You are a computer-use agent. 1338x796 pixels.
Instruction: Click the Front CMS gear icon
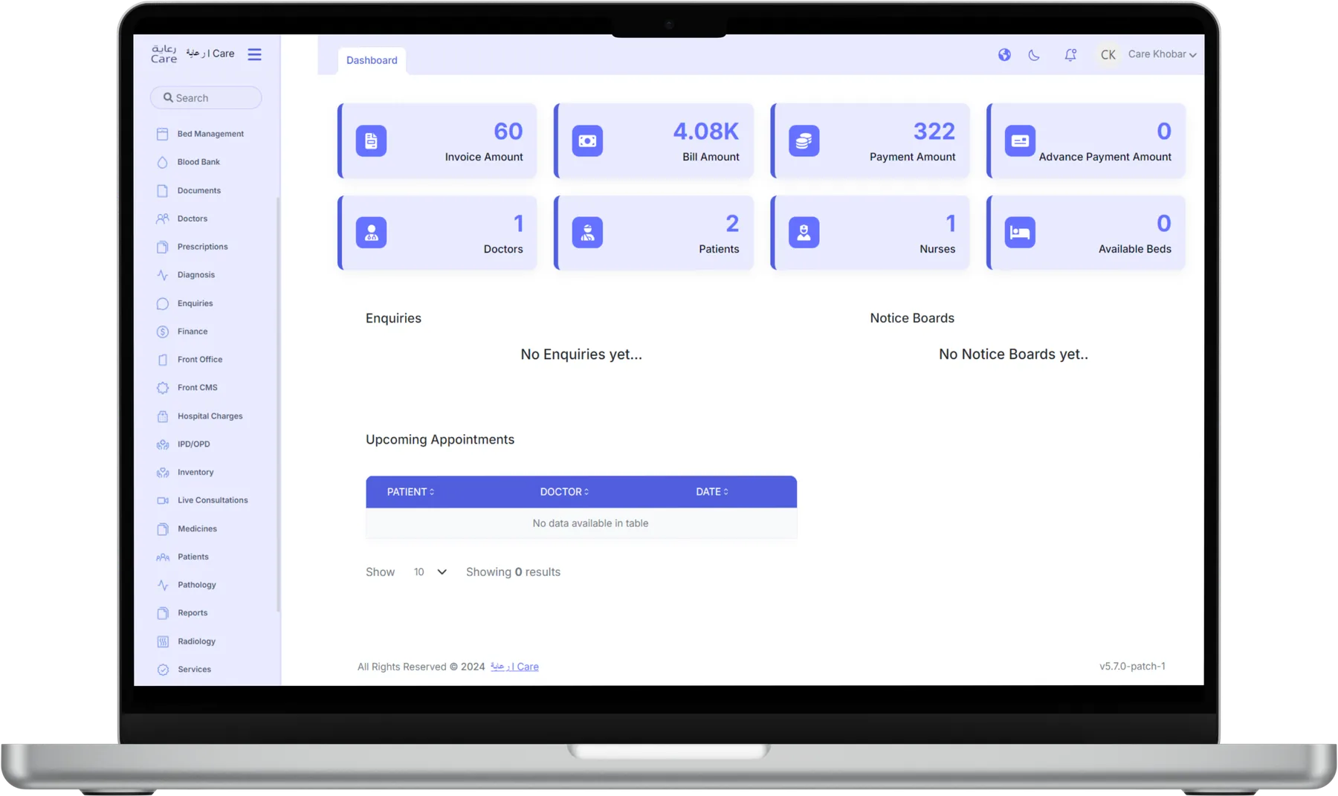pos(163,388)
